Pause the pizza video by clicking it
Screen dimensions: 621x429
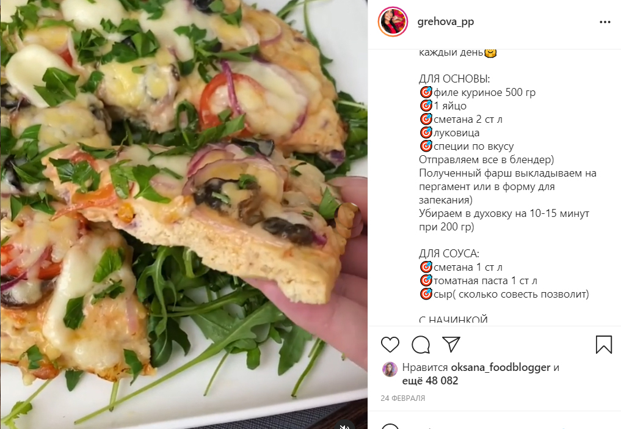tap(184, 215)
